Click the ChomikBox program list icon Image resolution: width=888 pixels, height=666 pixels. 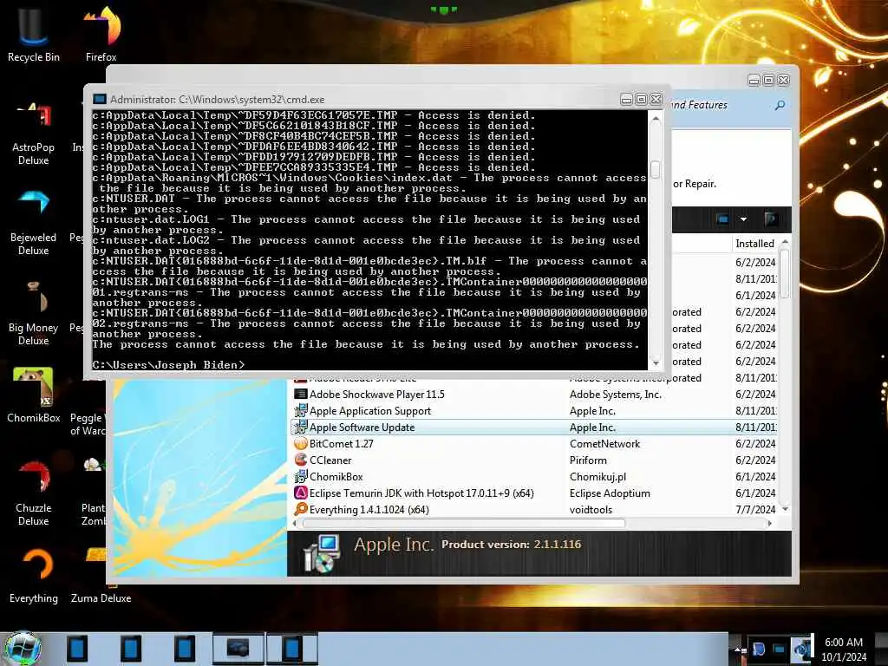point(301,476)
